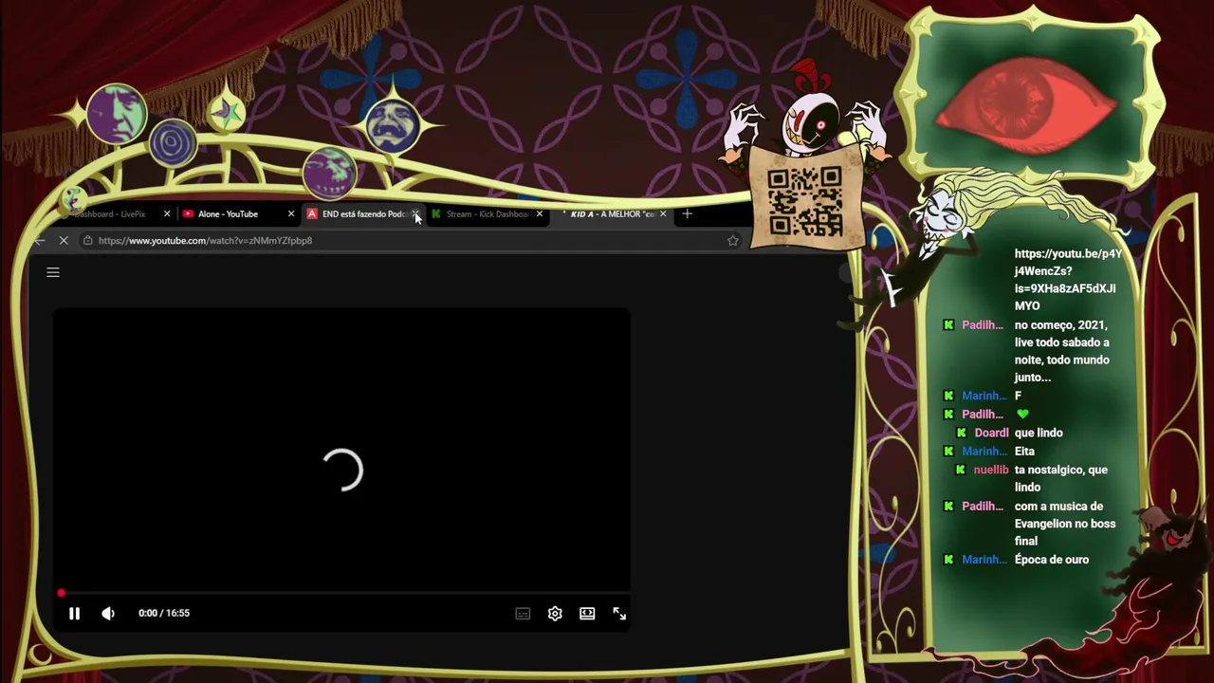Viewport: 1214px width, 683px height.
Task: Click Doardl's message 'que lindo'
Action: tap(1039, 433)
